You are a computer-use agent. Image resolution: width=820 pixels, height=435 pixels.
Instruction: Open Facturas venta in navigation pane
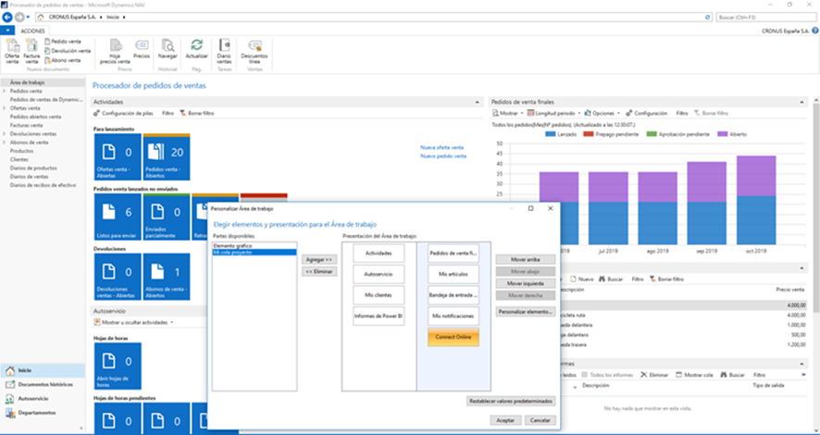pos(27,126)
